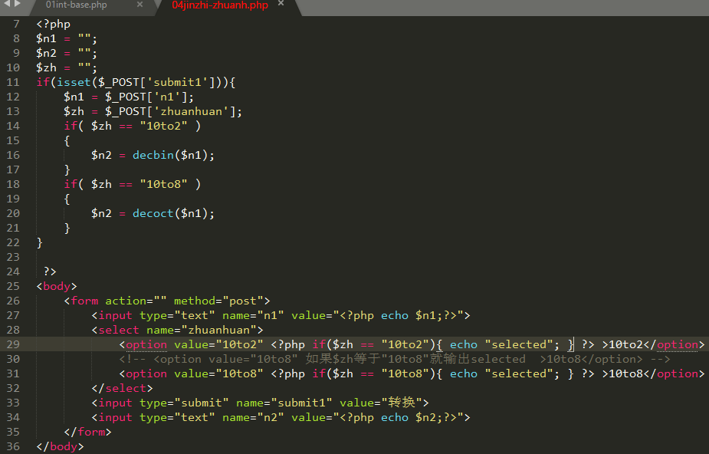Screen dimensions: 709x454
Task: Click the "10to8" string on line 18
Action: 163,184
